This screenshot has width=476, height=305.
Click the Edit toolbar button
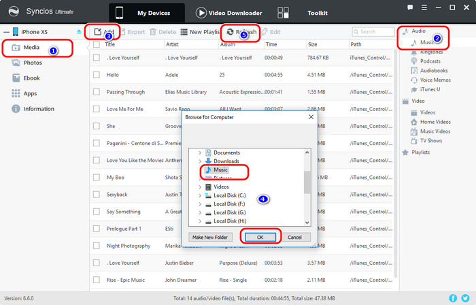[x=271, y=32]
